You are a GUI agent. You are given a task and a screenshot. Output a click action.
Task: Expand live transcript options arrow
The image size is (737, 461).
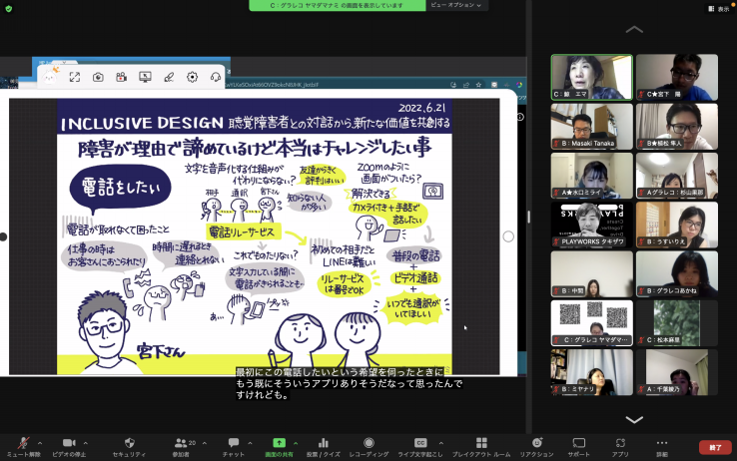440,443
